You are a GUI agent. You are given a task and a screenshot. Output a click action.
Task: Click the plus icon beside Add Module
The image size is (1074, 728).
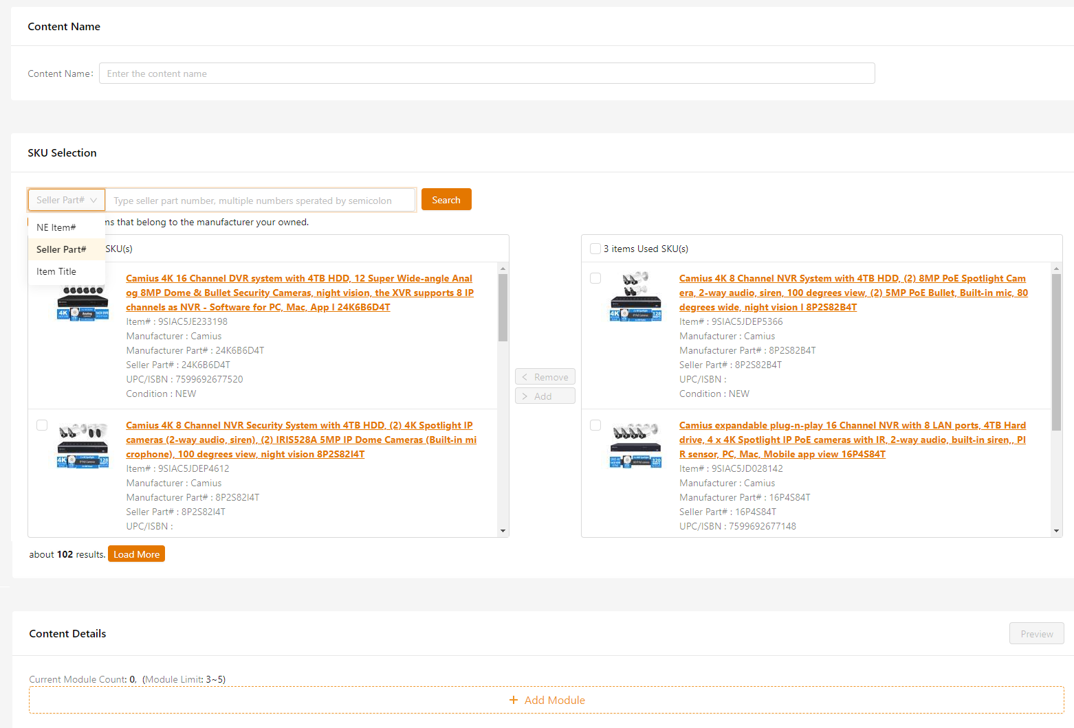coord(514,700)
